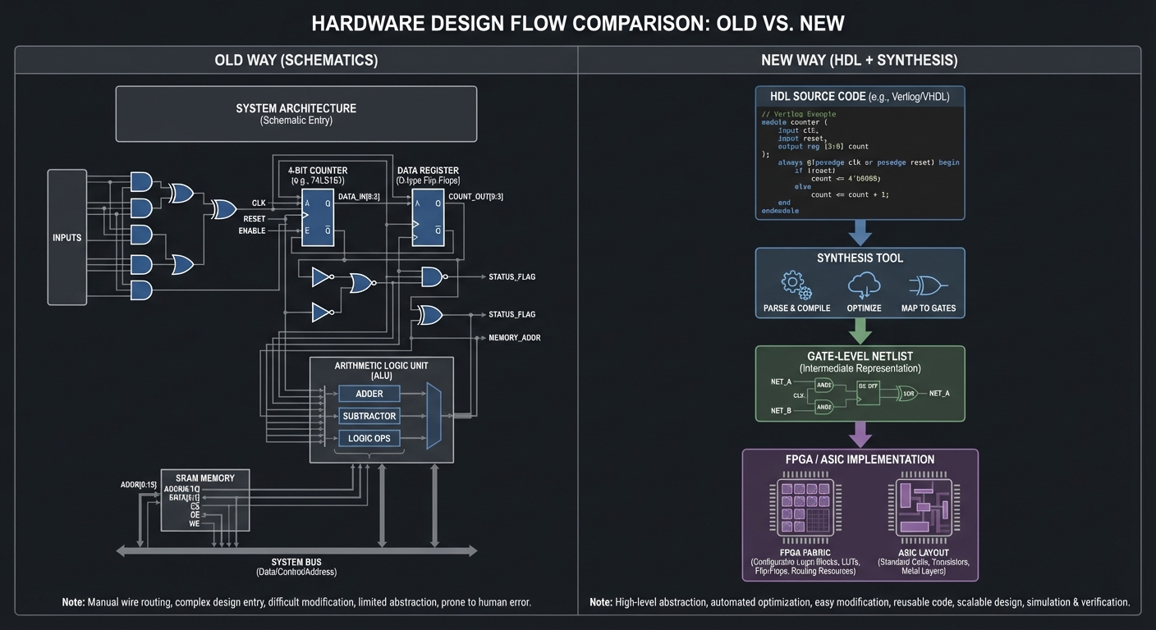
Task: Click the D-type flip-flop in the Data Register
Action: (x=428, y=216)
